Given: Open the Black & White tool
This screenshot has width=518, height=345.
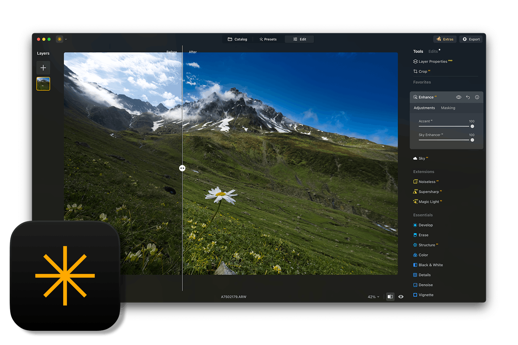Looking at the screenshot, I should click(428, 265).
